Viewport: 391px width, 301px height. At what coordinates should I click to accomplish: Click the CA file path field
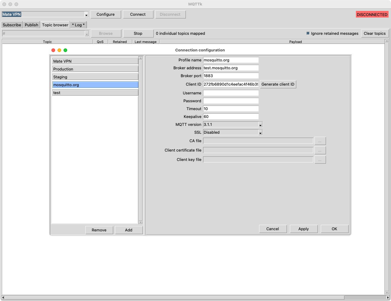point(258,141)
